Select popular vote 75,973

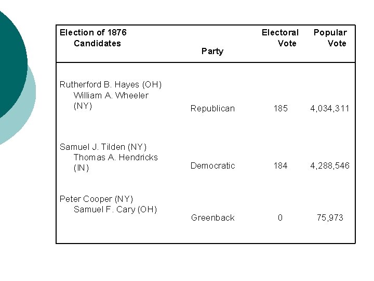coord(330,218)
